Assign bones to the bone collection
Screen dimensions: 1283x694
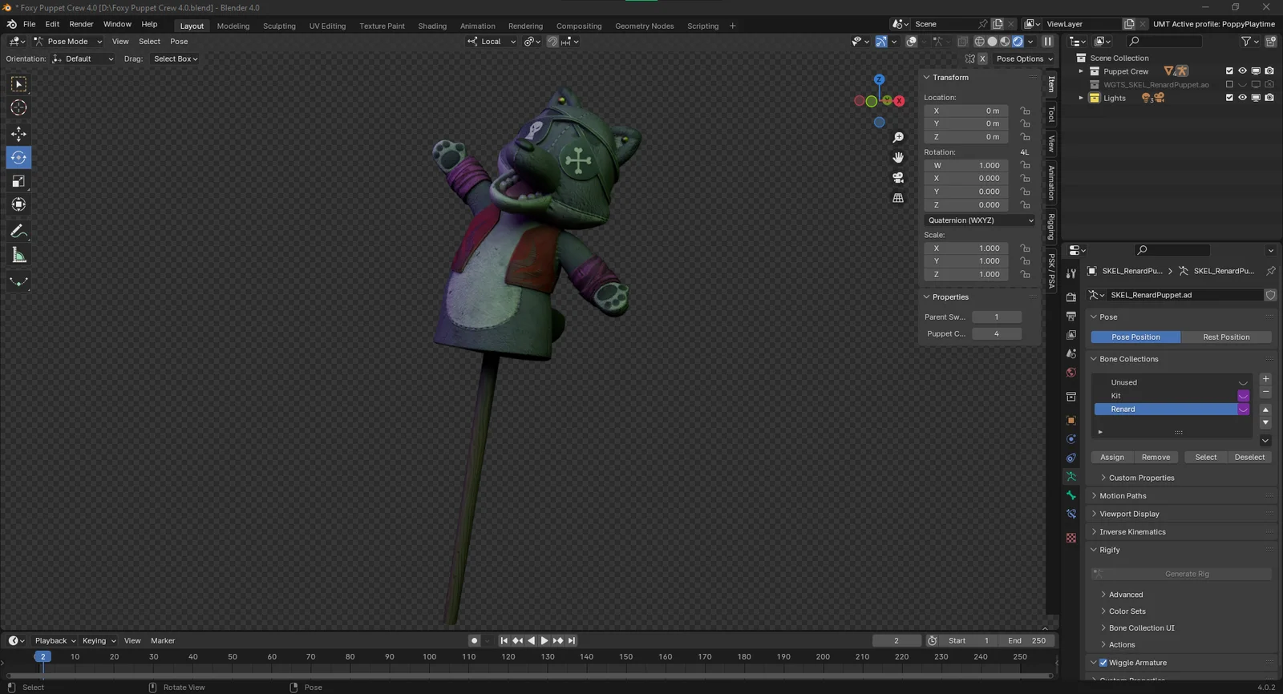tap(1112, 458)
